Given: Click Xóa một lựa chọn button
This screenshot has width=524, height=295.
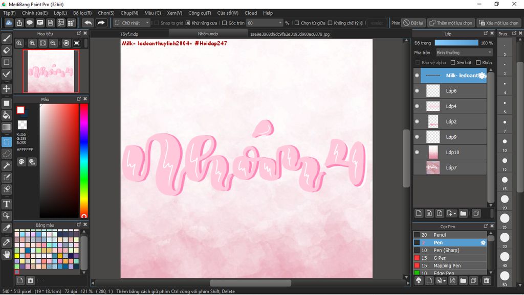Looking at the screenshot, I should (x=498, y=22).
